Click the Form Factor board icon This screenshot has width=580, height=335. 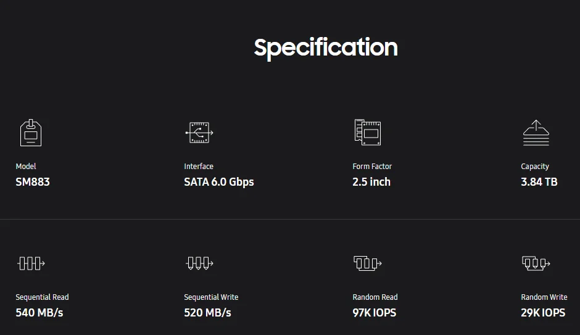pyautogui.click(x=367, y=133)
